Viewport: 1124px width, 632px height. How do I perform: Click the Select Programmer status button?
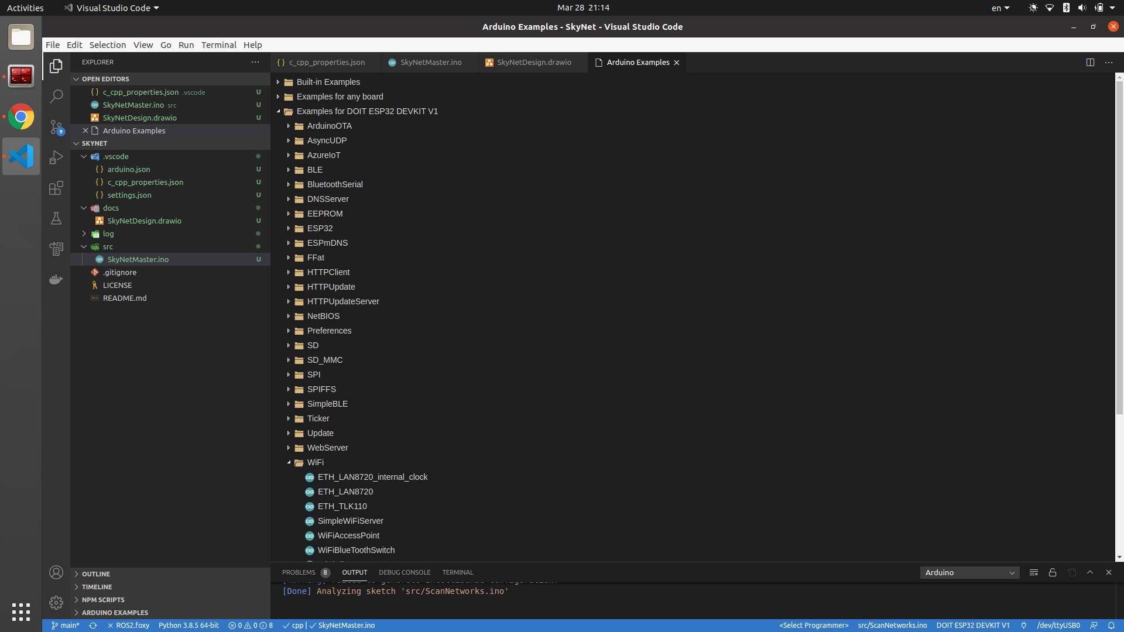click(x=814, y=625)
